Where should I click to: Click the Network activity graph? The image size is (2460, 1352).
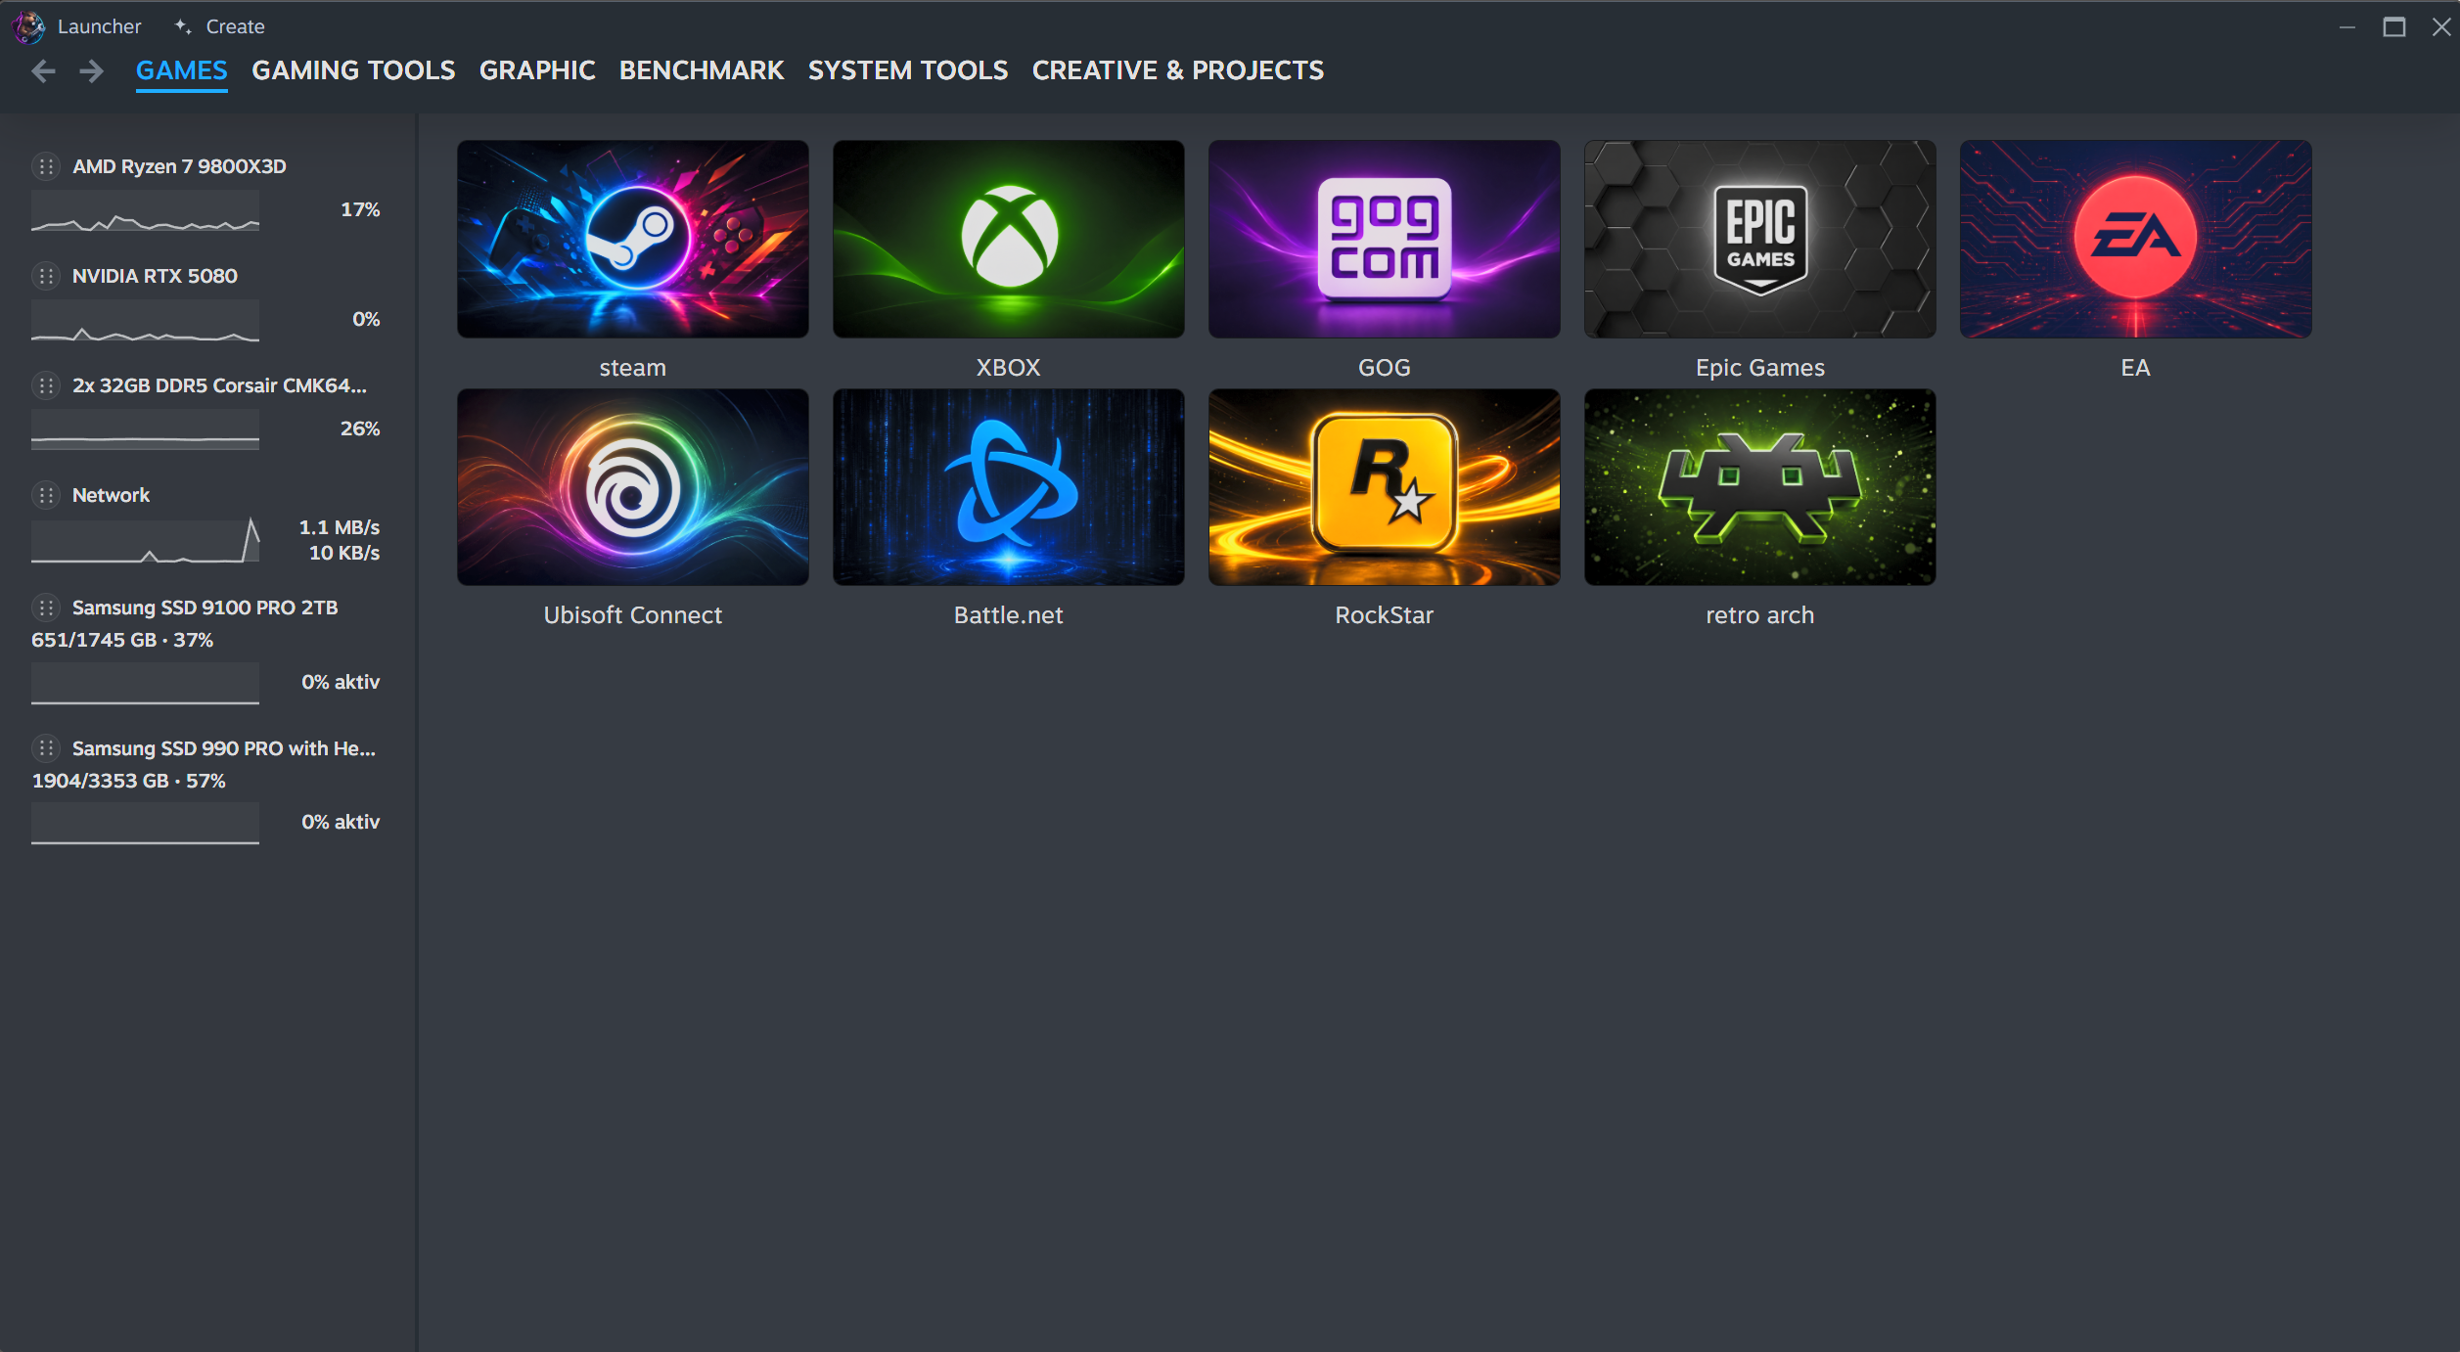coord(145,541)
